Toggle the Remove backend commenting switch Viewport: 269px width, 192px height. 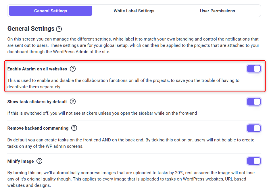coord(254,128)
